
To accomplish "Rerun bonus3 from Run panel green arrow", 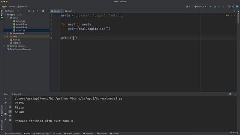I will click(5, 99).
